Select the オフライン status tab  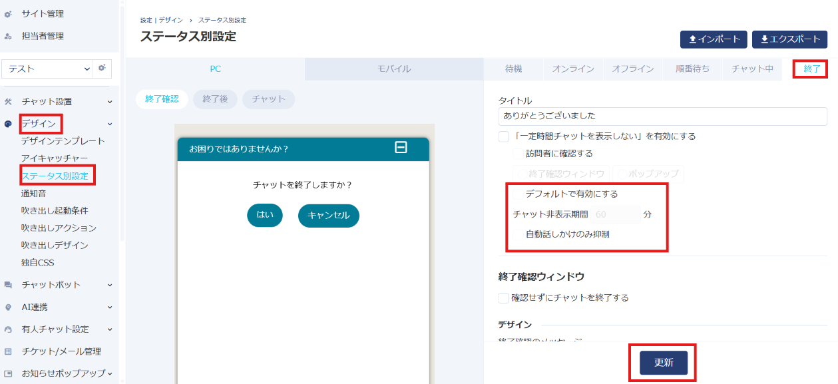[x=632, y=69]
